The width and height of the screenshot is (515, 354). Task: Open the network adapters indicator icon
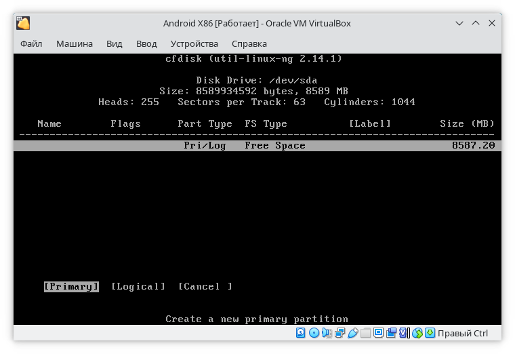click(339, 333)
